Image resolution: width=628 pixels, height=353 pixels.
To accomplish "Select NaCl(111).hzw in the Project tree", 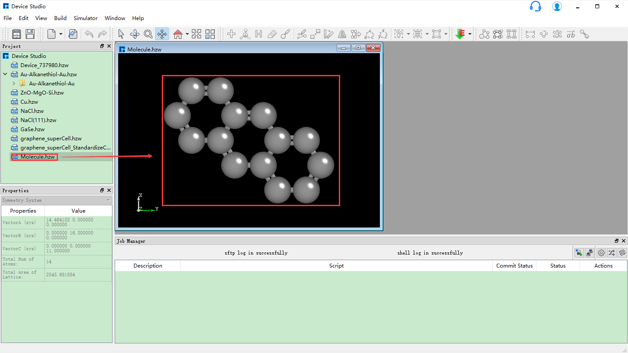I will [x=38, y=120].
